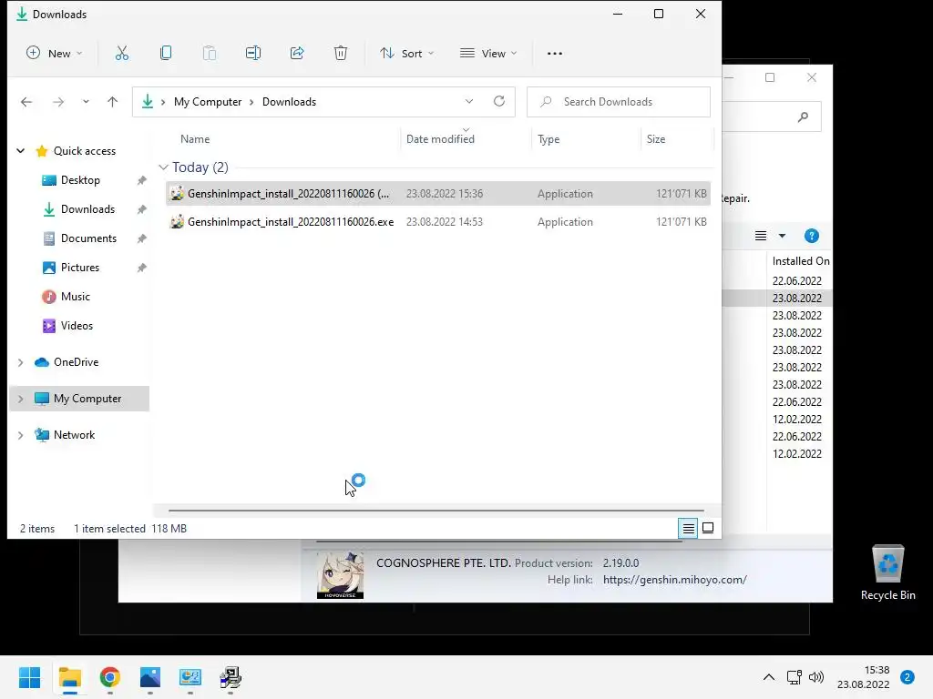This screenshot has width=933, height=699.
Task: Sort by the Name column header
Action: [x=195, y=139]
